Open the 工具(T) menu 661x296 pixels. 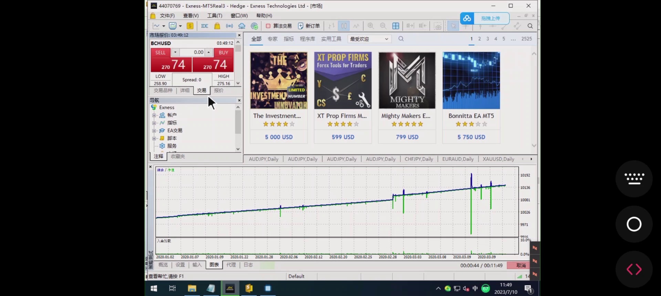click(214, 16)
